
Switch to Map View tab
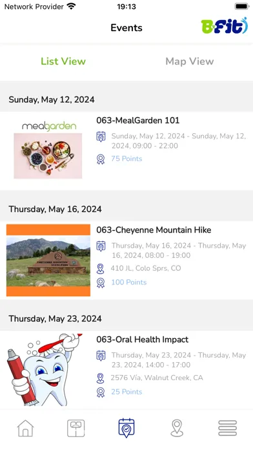tap(190, 61)
